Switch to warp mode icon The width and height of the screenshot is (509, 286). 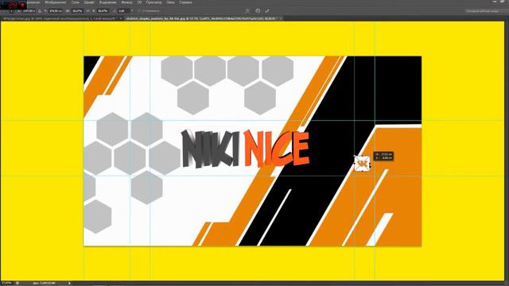click(247, 10)
